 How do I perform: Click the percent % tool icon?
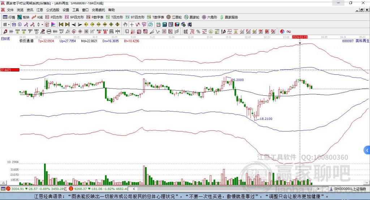[198, 31]
